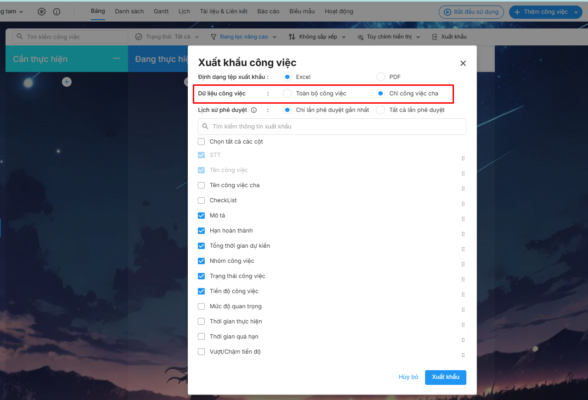Click drag handle for Tổng thời gian dự kiến

point(463,249)
